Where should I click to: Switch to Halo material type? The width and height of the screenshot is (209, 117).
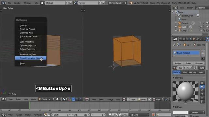[x=201, y=72]
